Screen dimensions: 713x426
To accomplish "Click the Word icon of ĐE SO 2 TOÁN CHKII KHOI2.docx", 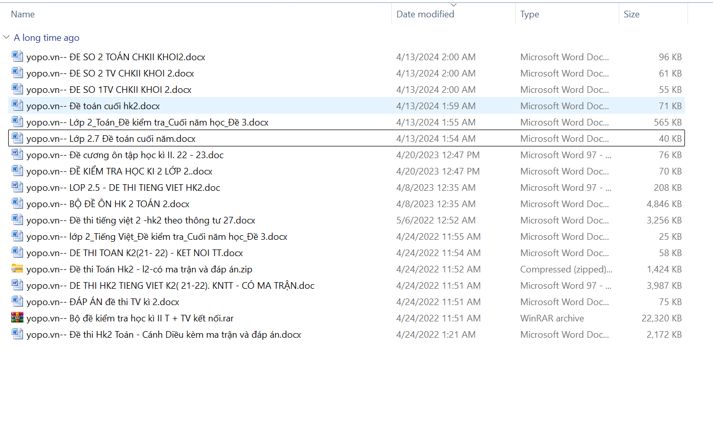I will click(17, 57).
